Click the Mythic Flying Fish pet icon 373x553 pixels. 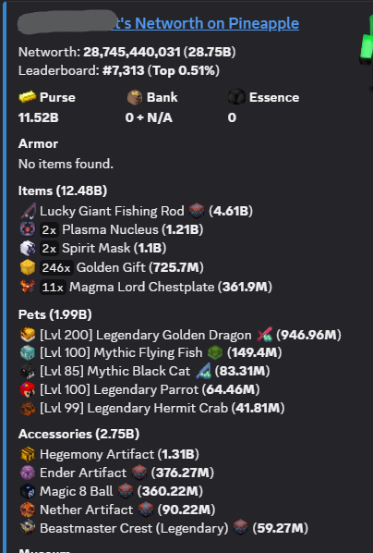click(x=28, y=352)
